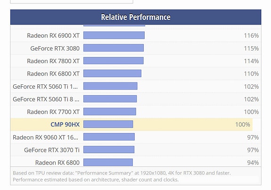Image resolution: width=271 pixels, height=190 pixels.
Task: Select the Radeon RX 7800 XT label
Action: click(x=53, y=61)
